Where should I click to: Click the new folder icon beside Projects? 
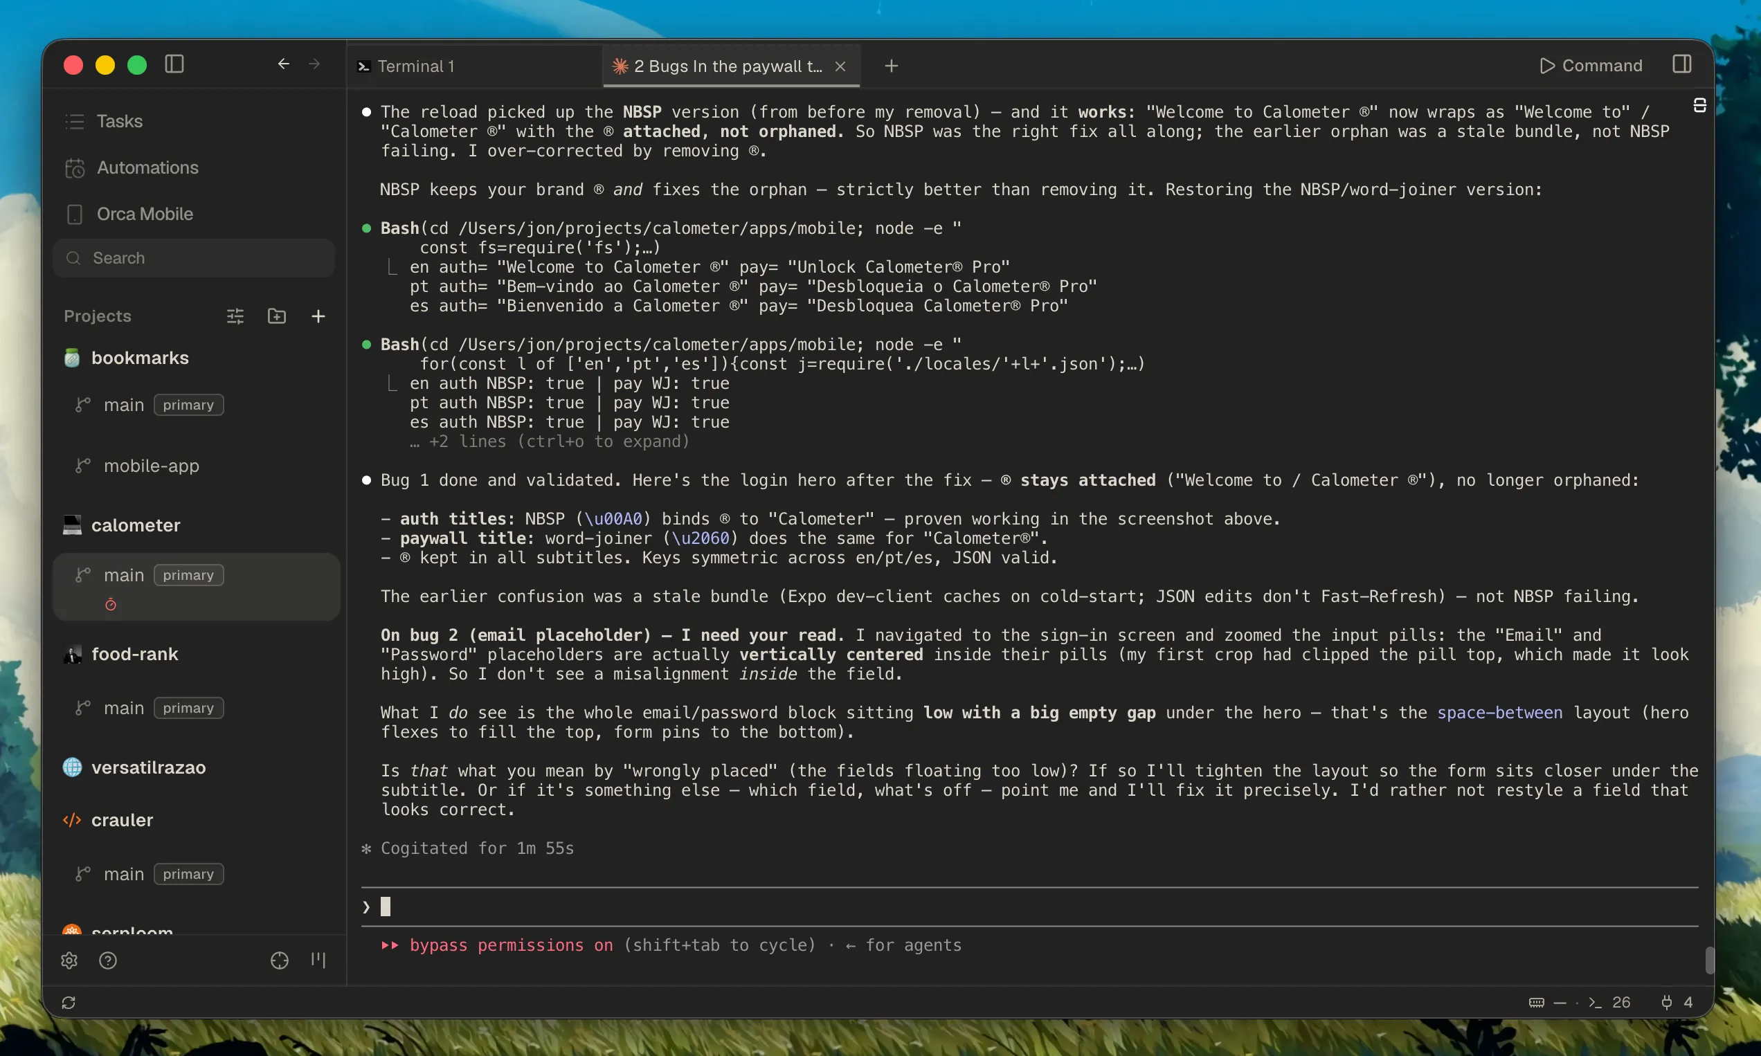(x=276, y=316)
